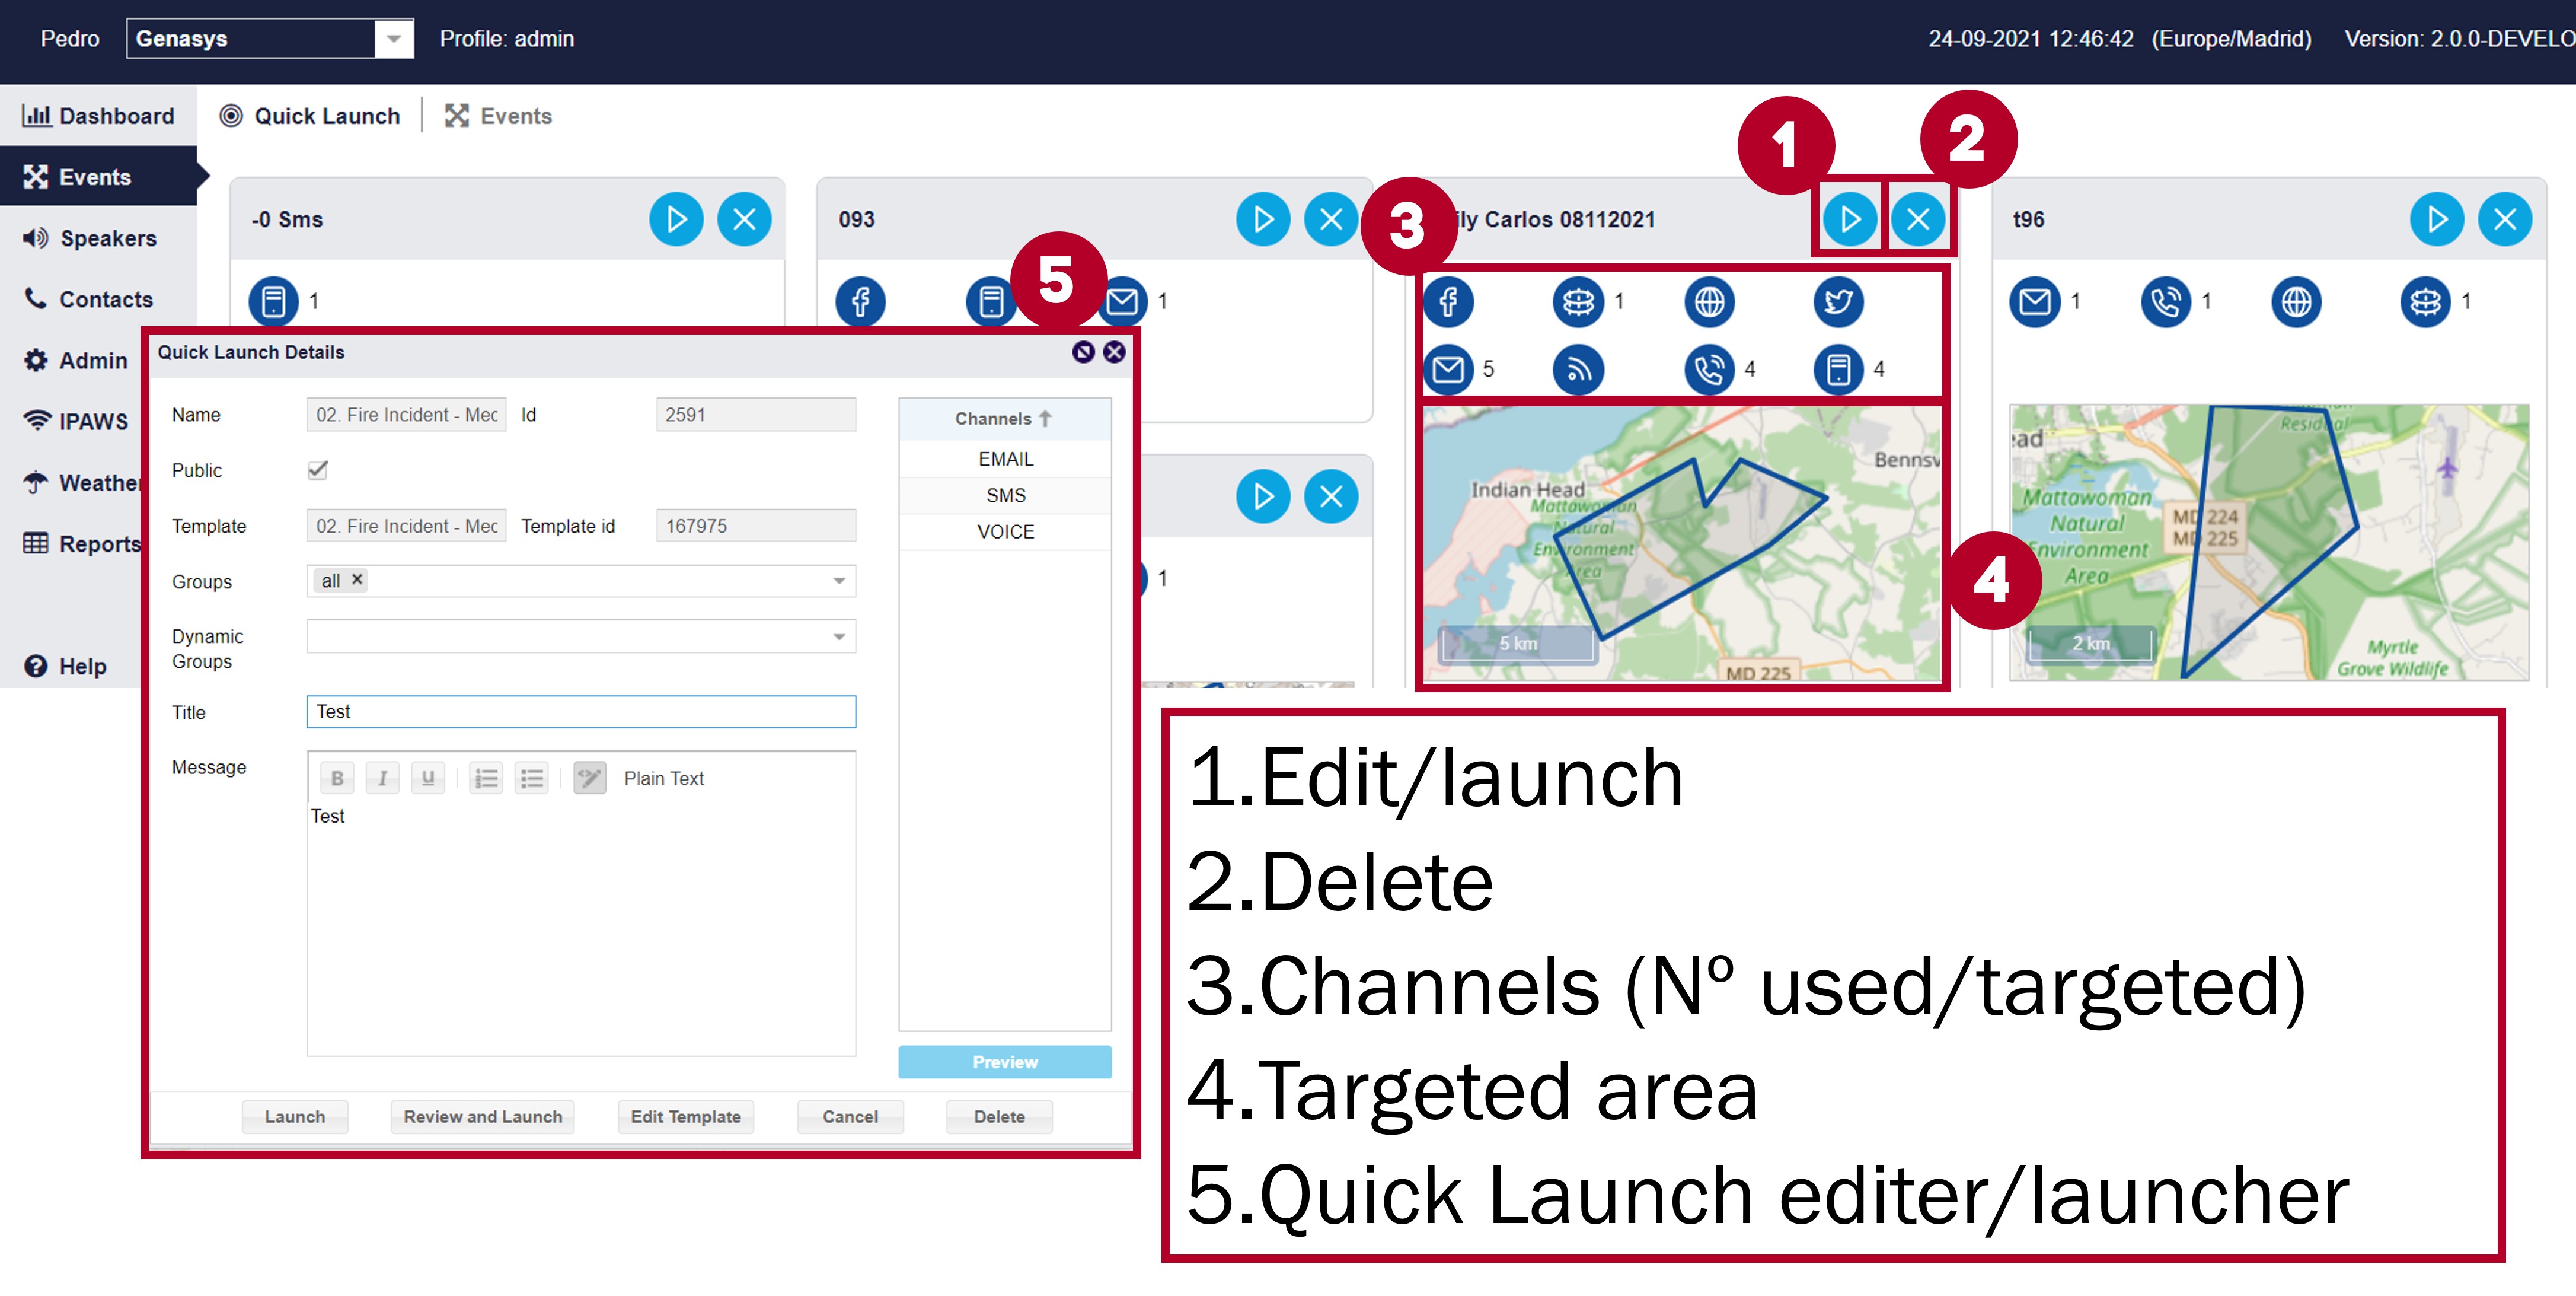Click Twitter channel icon in Carlos card
The height and width of the screenshot is (1296, 2576).
pos(1838,301)
